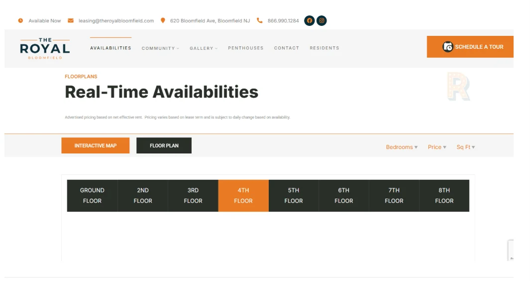The image size is (530, 281).
Task: Open the Community menu dropdown
Action: point(160,48)
